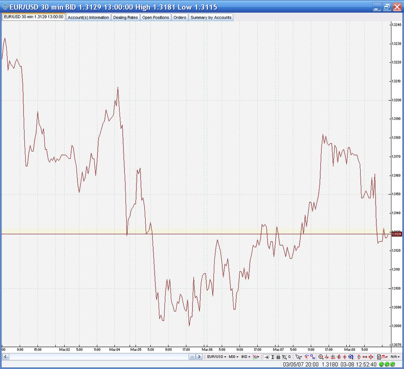Click the blue zoom reset magnifier icon
This screenshot has height=369, width=404.
351,357
